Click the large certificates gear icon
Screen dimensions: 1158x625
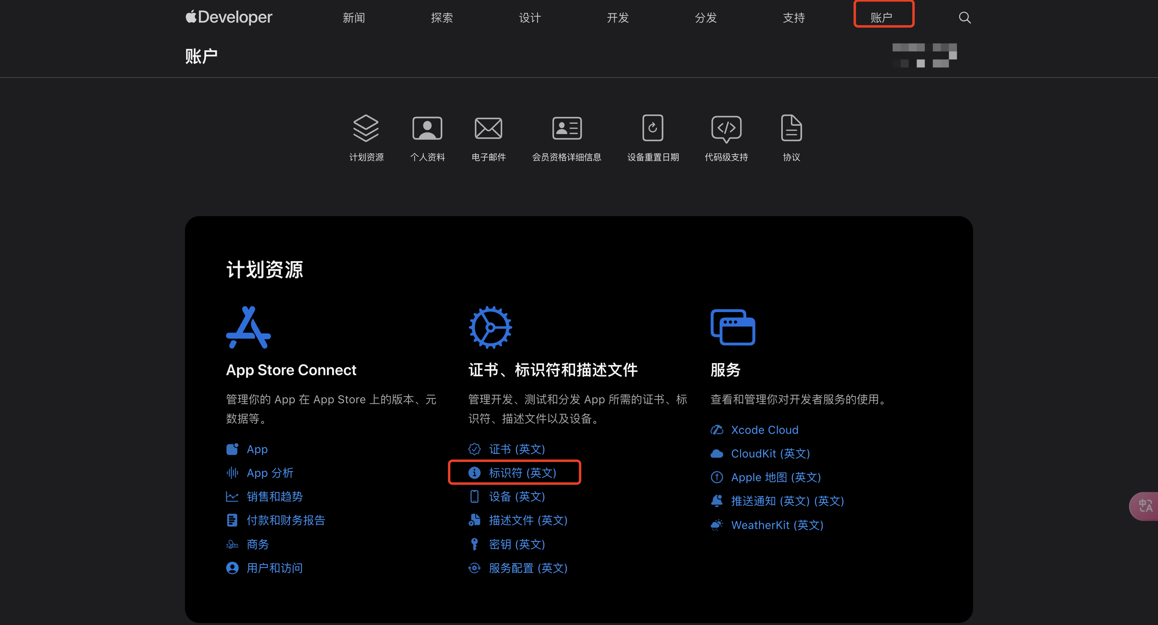490,327
